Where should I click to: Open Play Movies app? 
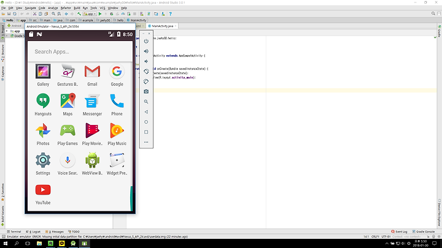(x=92, y=130)
